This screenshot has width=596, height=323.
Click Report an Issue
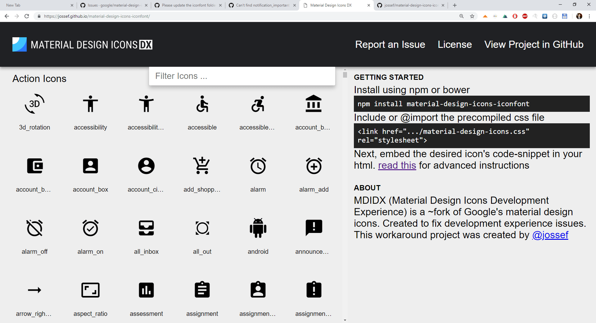[390, 44]
